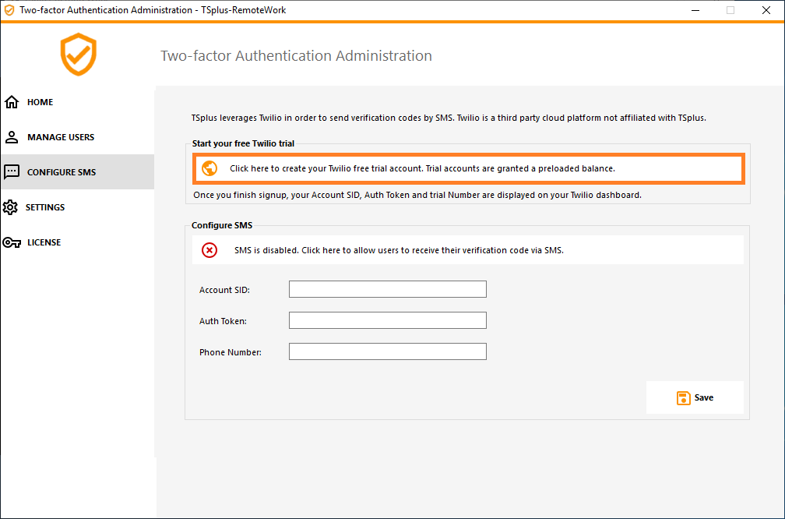Switch to the LICENSE section
785x519 pixels.
[x=42, y=242]
